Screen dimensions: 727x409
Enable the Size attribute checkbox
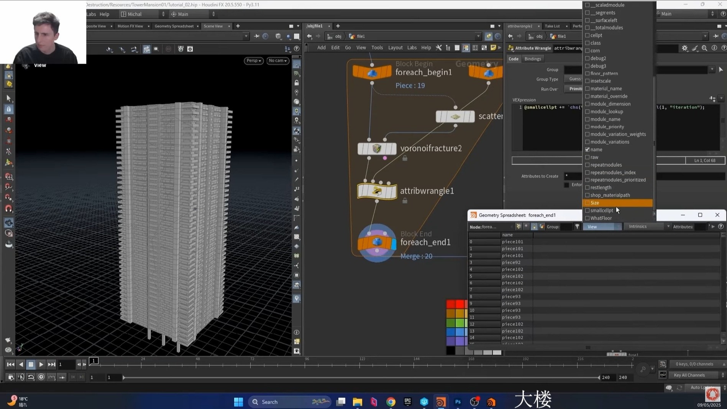tap(587, 203)
